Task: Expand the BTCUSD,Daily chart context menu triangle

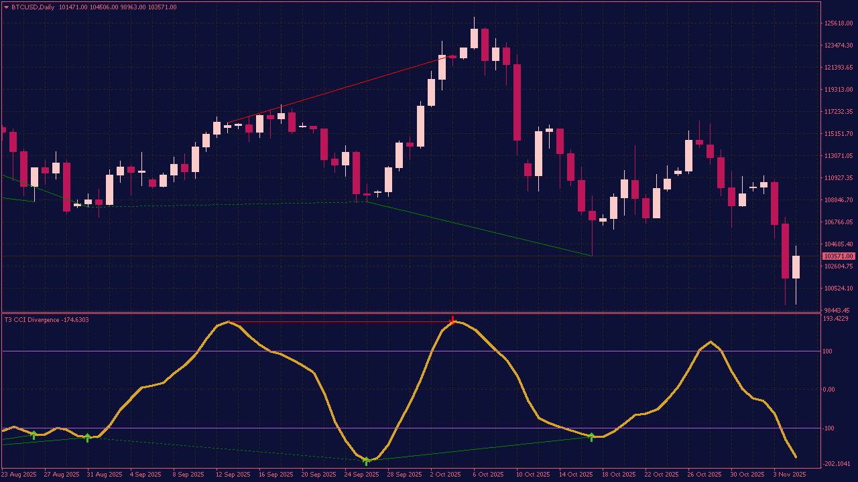Action: (5, 6)
